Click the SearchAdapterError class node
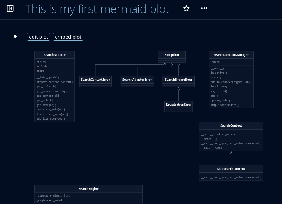Image resolution: width=282 pixels, height=204 pixels. 137,82
